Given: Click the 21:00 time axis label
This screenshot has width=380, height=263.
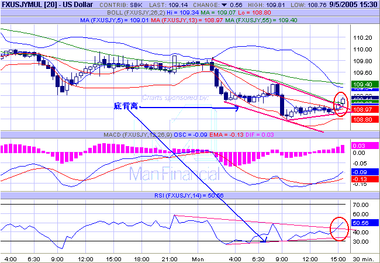Looking at the screenshot, I should click(170, 259).
